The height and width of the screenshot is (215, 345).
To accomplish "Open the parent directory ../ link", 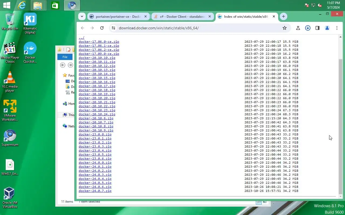I will click(x=82, y=38).
